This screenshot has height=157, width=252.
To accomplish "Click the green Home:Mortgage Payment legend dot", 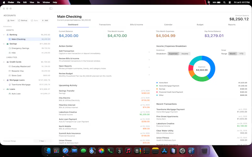I will click(x=157, y=86).
